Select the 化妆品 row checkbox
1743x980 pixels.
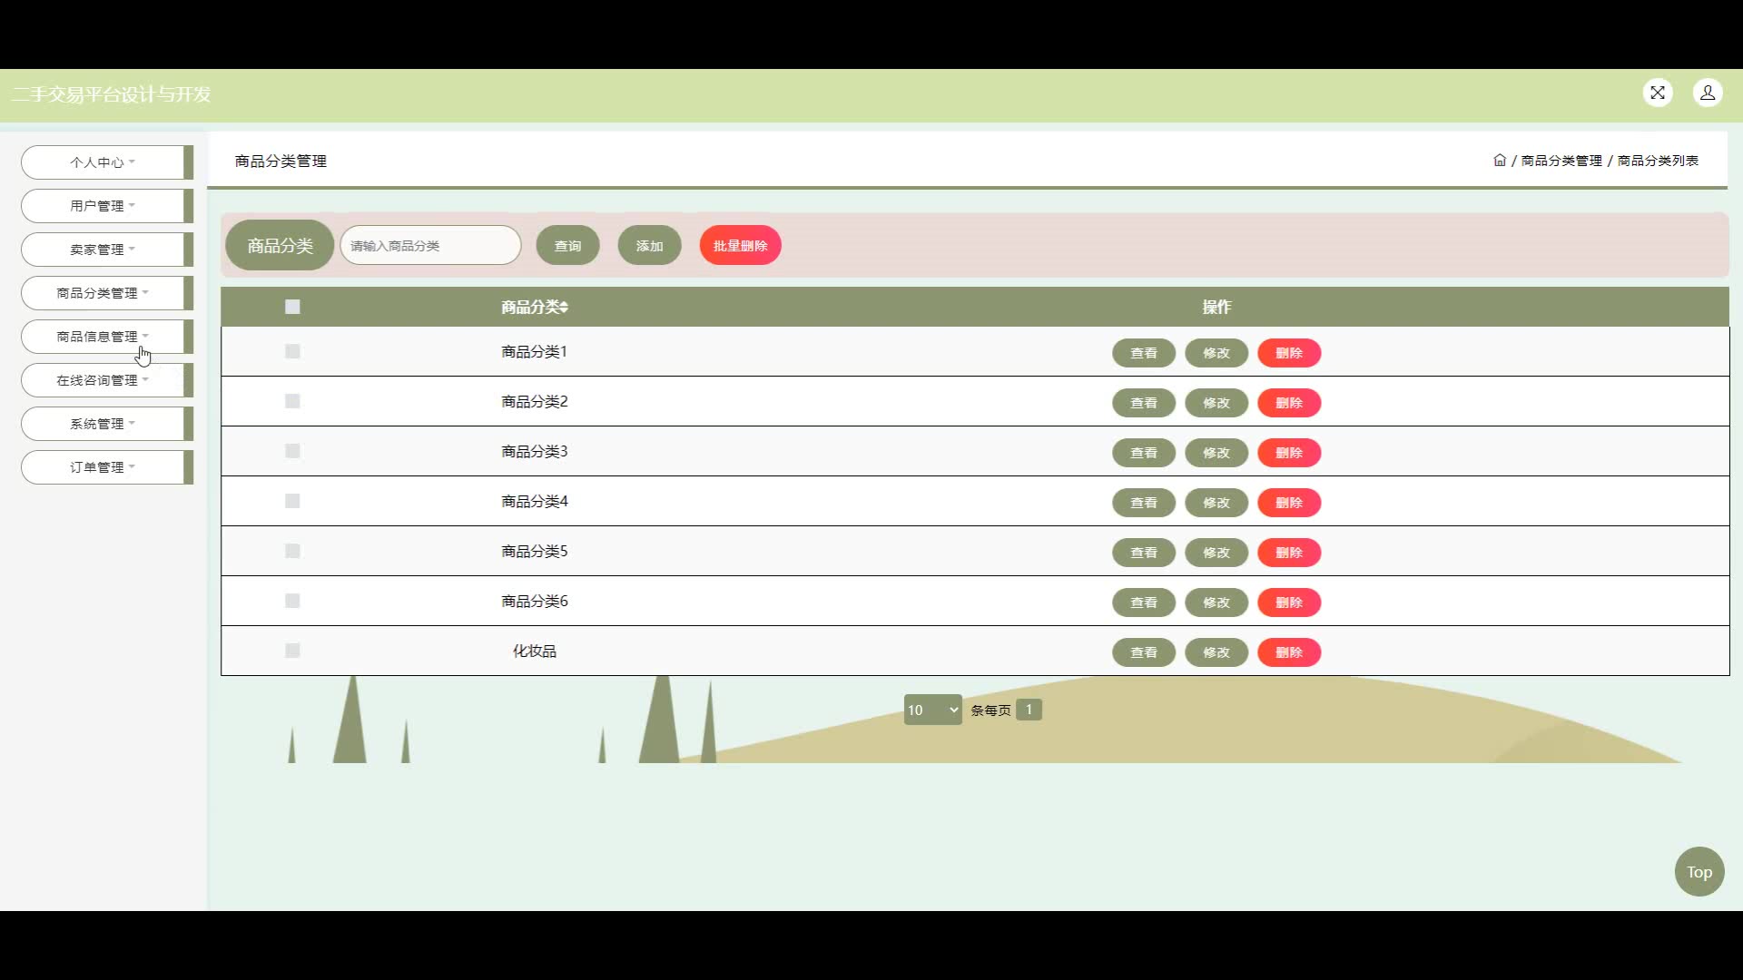pos(292,651)
